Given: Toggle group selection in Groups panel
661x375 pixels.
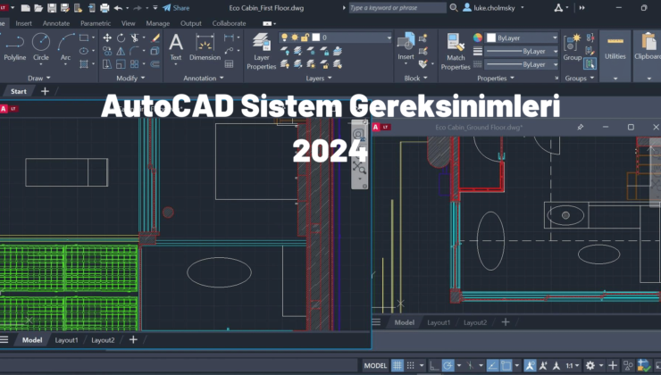Looking at the screenshot, I should 590,64.
